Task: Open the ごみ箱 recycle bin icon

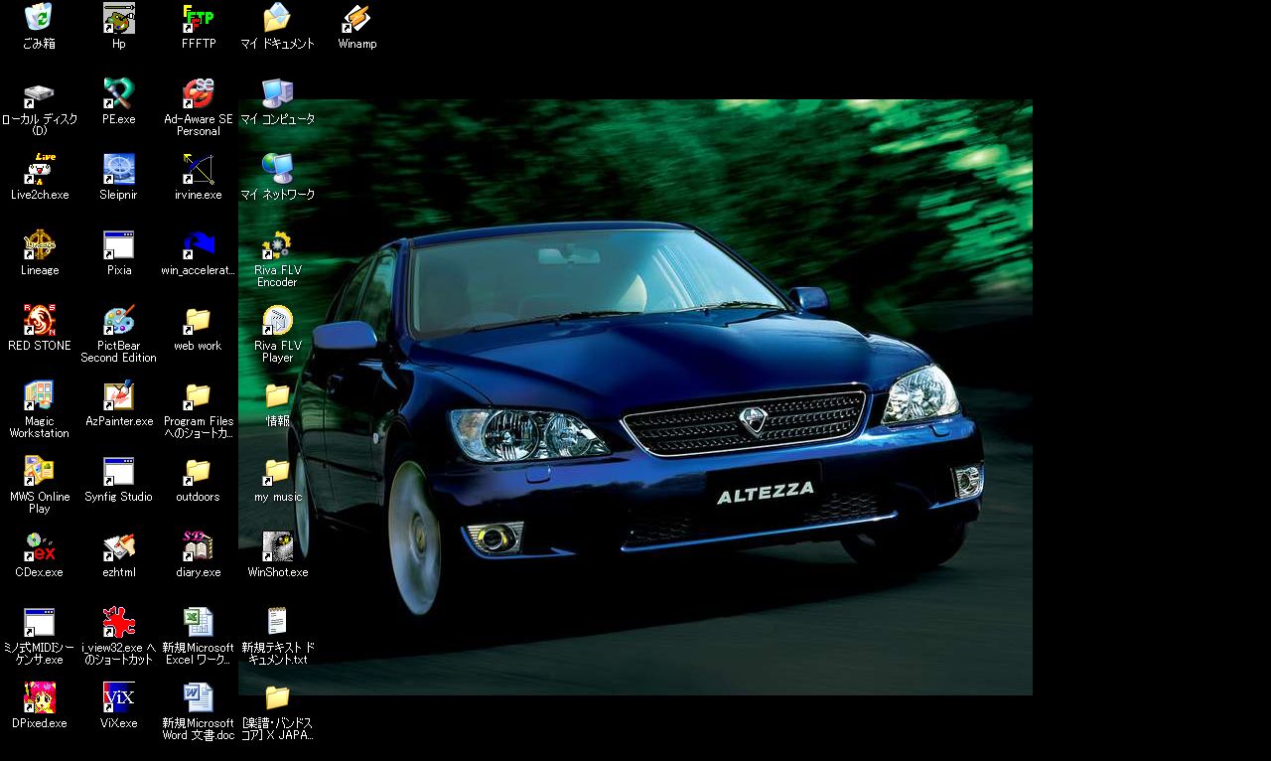Action: 39,18
